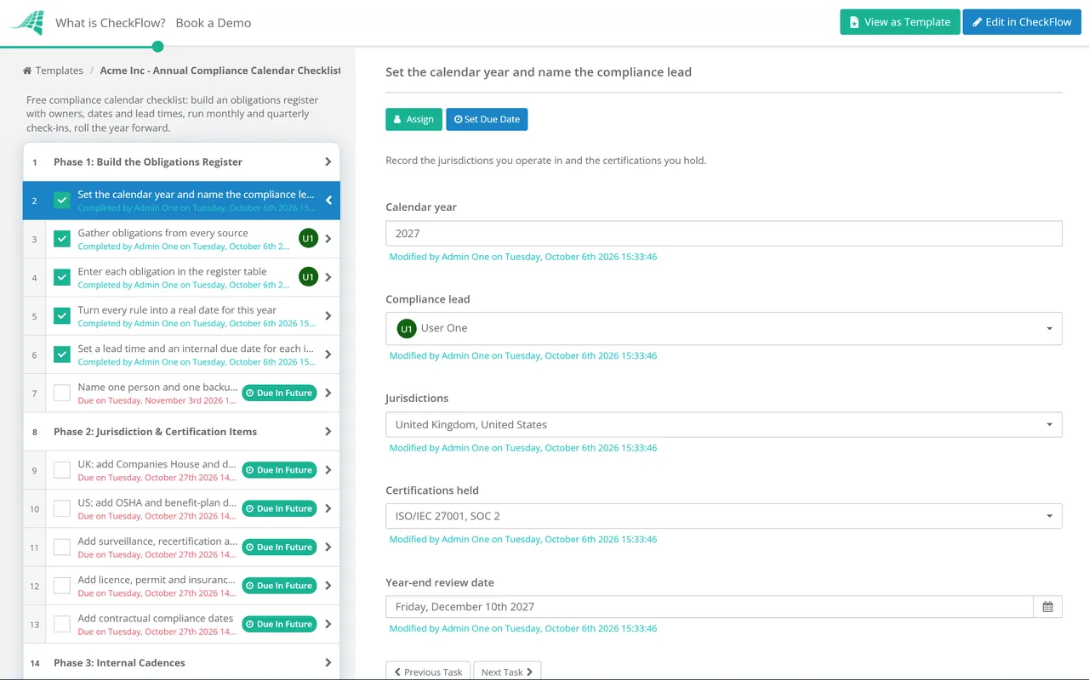Click the Year-end review date field
1089x680 pixels.
coord(710,607)
